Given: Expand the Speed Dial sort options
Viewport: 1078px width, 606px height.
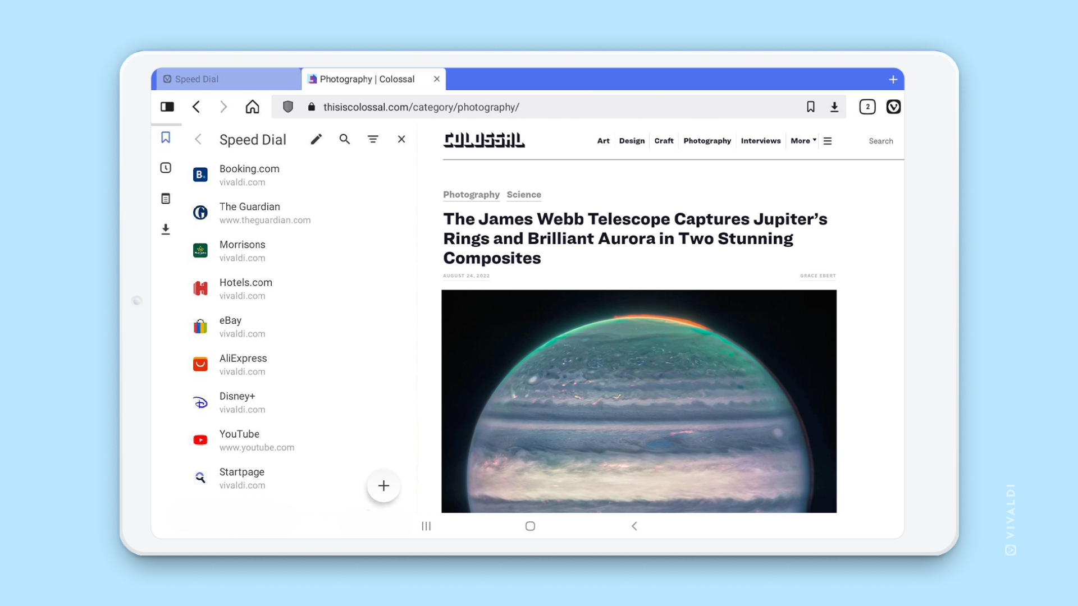Looking at the screenshot, I should click(x=373, y=139).
